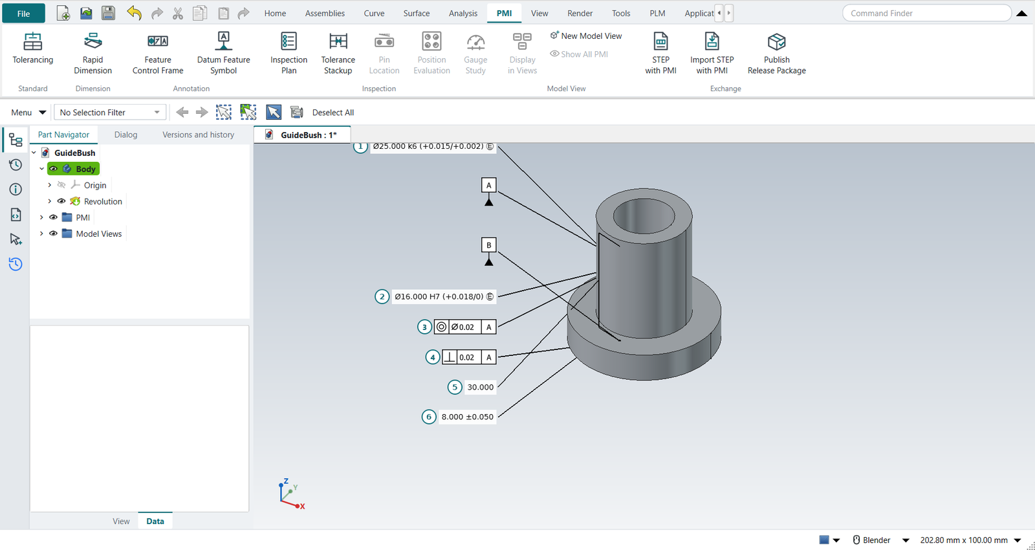
Task: Switch to the Versions and history tab
Action: pyautogui.click(x=198, y=135)
